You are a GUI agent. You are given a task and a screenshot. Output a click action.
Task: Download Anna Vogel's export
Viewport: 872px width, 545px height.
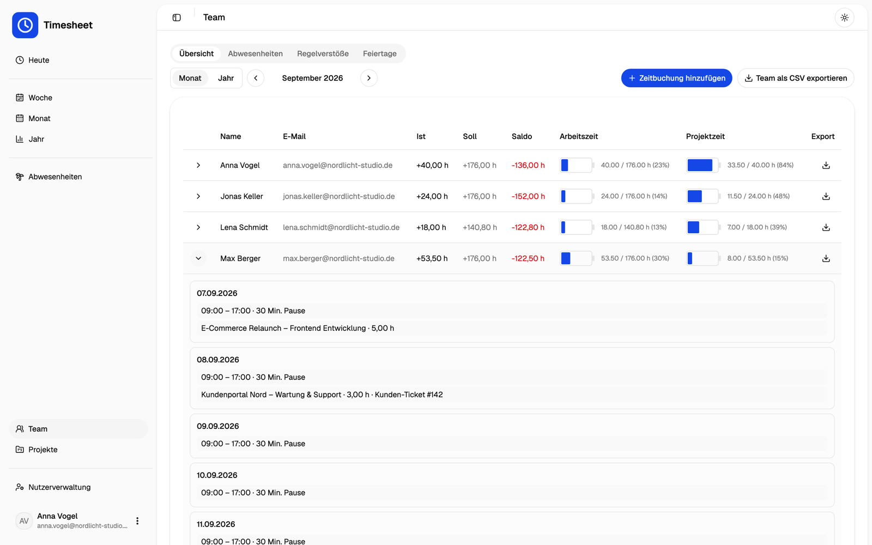pos(826,165)
